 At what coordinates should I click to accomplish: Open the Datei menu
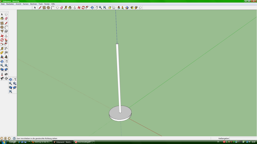[x=3, y=4]
